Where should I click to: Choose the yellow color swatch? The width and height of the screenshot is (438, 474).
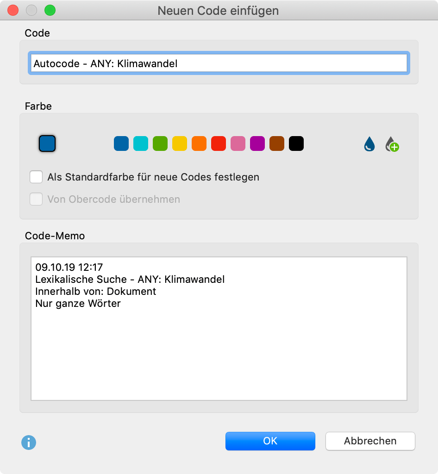180,143
